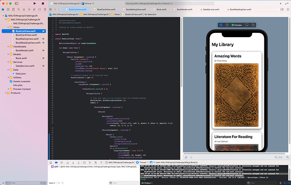Select Assets.xcassets in the navigator
The image size is (291, 185).
pyautogui.click(x=22, y=81)
